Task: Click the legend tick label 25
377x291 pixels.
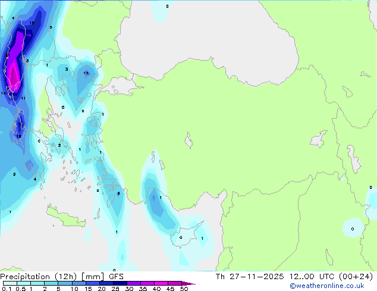Action: [x=115, y=289]
